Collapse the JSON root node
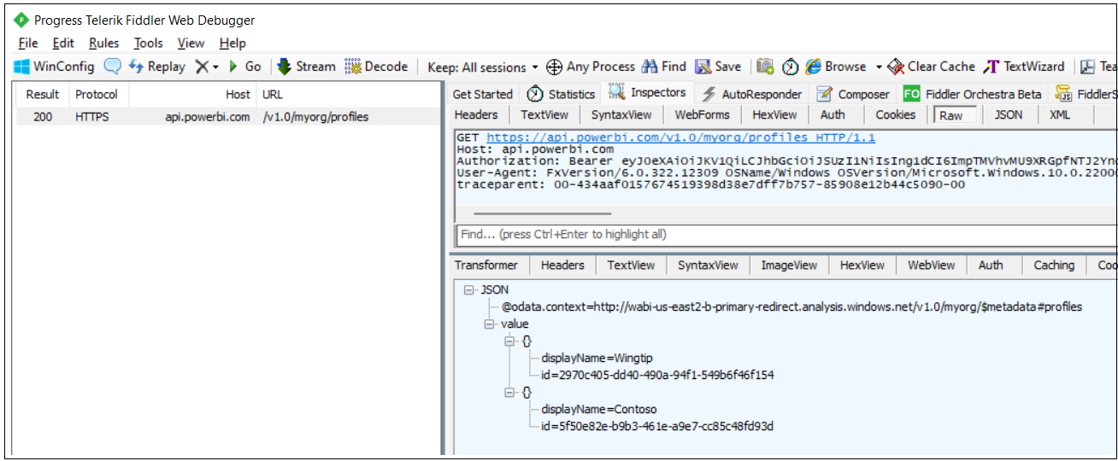The image size is (1118, 461). 469,290
